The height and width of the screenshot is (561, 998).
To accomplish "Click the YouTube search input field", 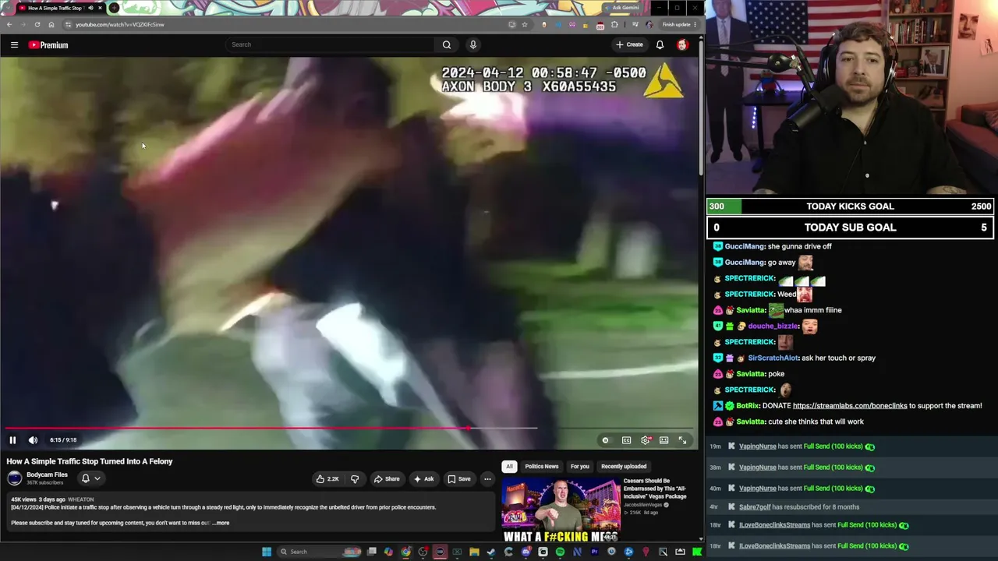I will pyautogui.click(x=331, y=44).
